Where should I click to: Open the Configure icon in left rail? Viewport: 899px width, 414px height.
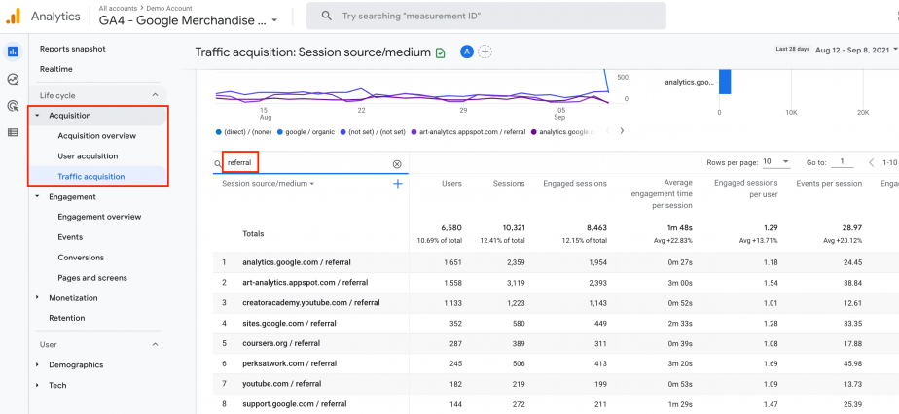point(13,132)
